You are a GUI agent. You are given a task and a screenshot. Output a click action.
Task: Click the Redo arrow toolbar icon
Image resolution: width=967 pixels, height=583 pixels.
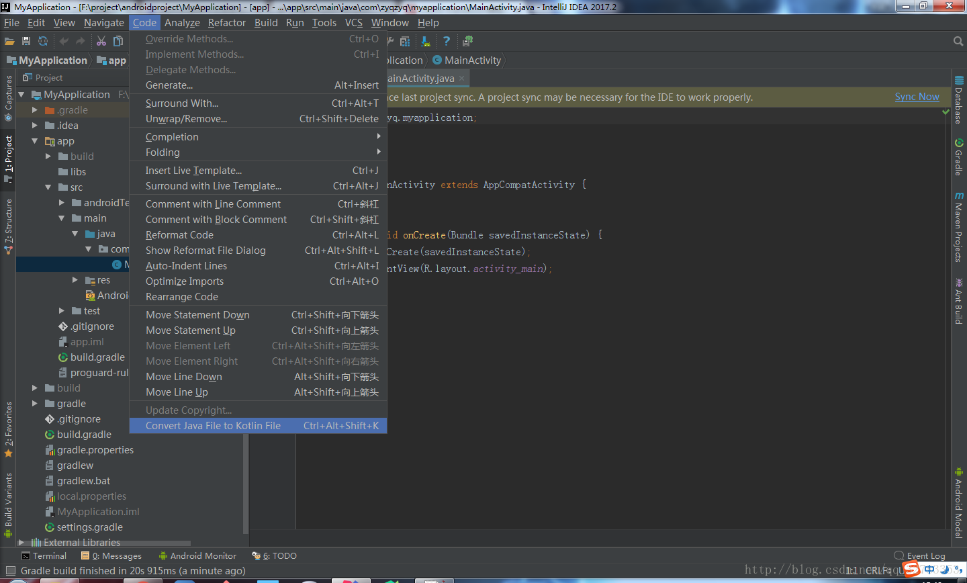pos(81,42)
